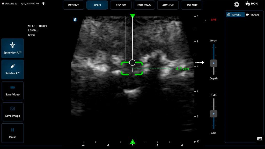Open the on-screen keyboard icon
The height and width of the screenshot is (149, 265).
260,139
